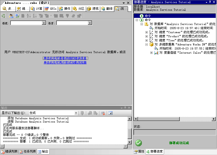Screen dimensions: 217x155
Task: Collapse the Analysis Services Tutorial database node
Action: [142, 24]
